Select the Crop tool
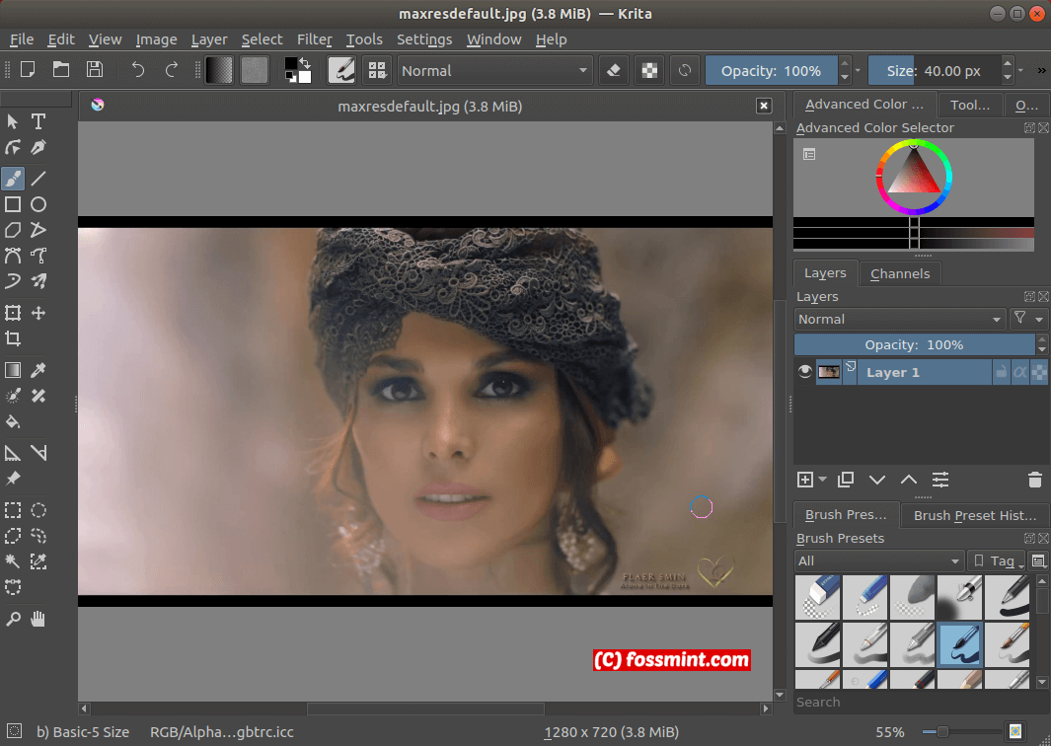This screenshot has width=1051, height=746. tap(13, 338)
